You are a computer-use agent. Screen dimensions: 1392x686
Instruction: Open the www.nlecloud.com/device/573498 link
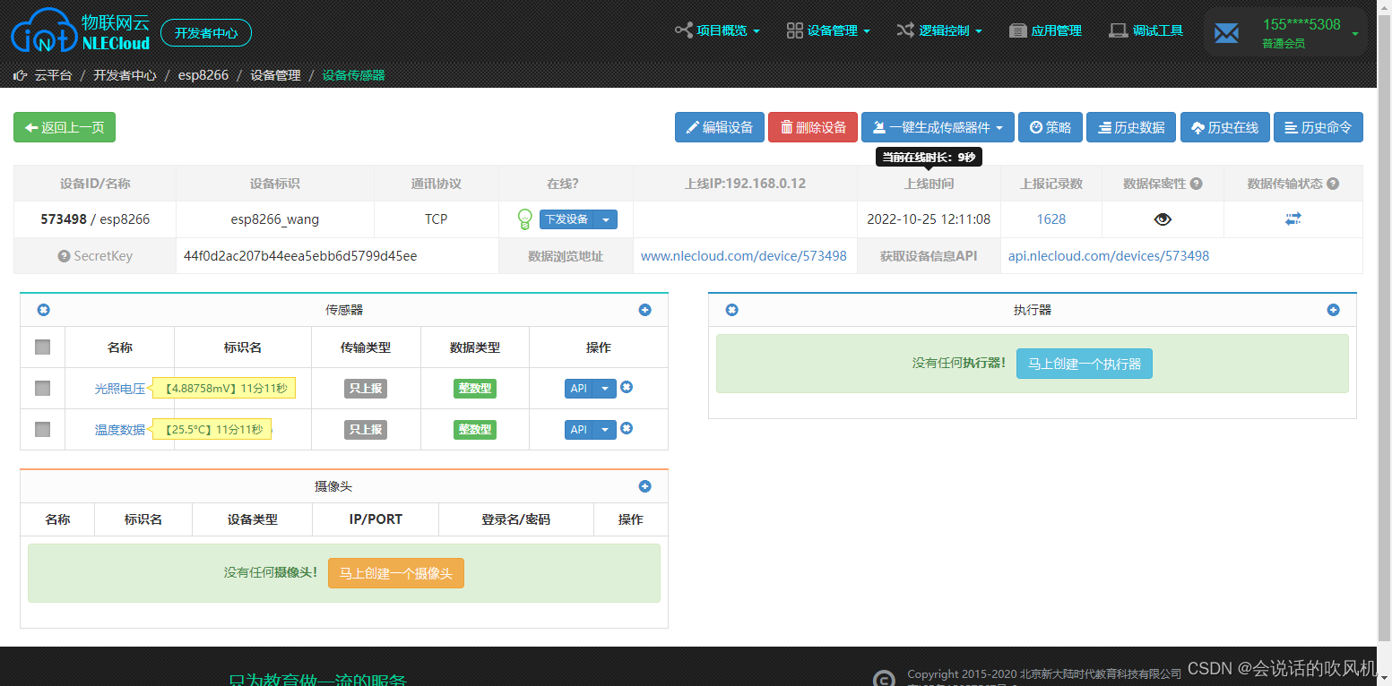coord(743,255)
